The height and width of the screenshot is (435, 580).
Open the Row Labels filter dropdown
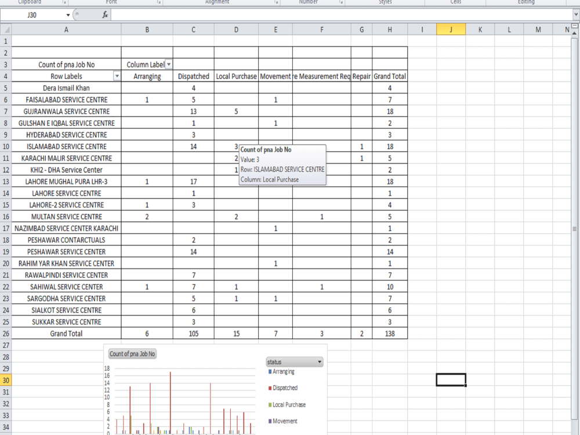tap(117, 75)
